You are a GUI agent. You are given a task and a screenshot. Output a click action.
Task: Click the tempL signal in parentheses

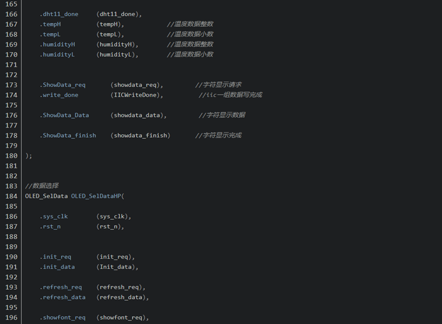click(110, 34)
